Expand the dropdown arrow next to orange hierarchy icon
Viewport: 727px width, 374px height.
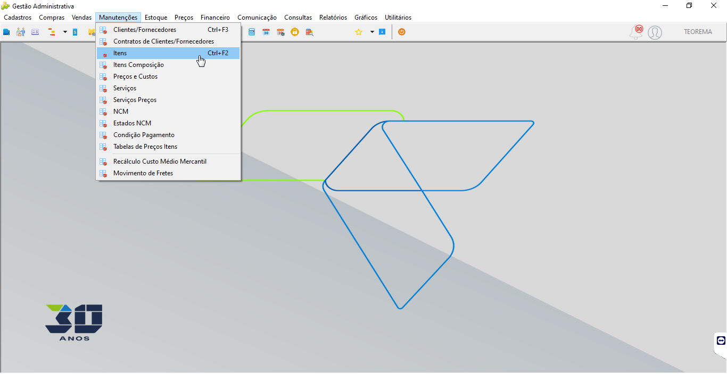point(65,32)
